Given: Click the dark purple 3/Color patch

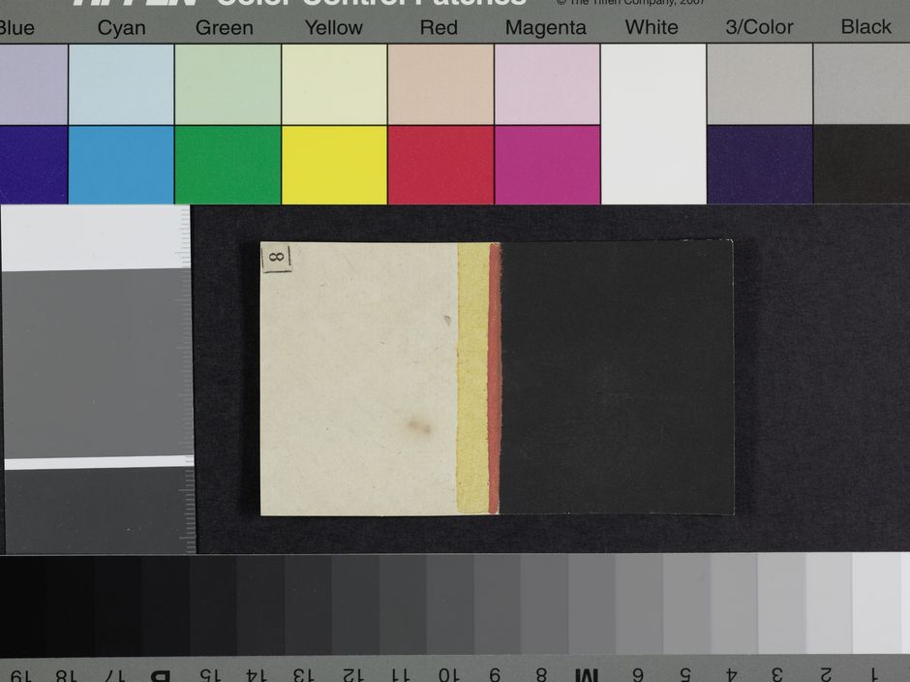Looking at the screenshot, I should coord(760,165).
